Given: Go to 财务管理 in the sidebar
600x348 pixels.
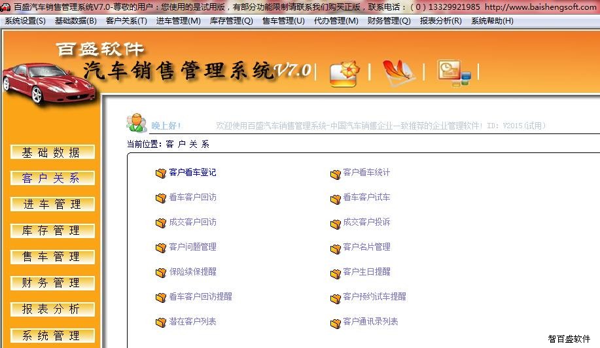Looking at the screenshot, I should pos(52,283).
